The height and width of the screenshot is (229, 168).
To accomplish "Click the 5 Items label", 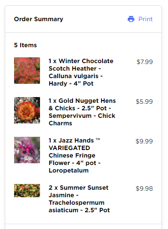I will pos(26,45).
